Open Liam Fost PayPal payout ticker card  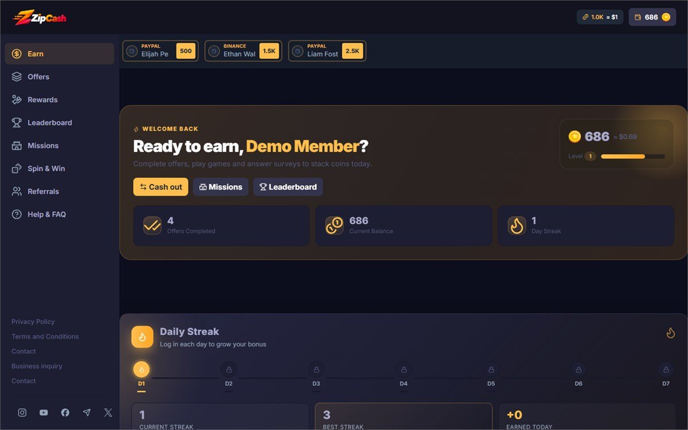click(327, 50)
